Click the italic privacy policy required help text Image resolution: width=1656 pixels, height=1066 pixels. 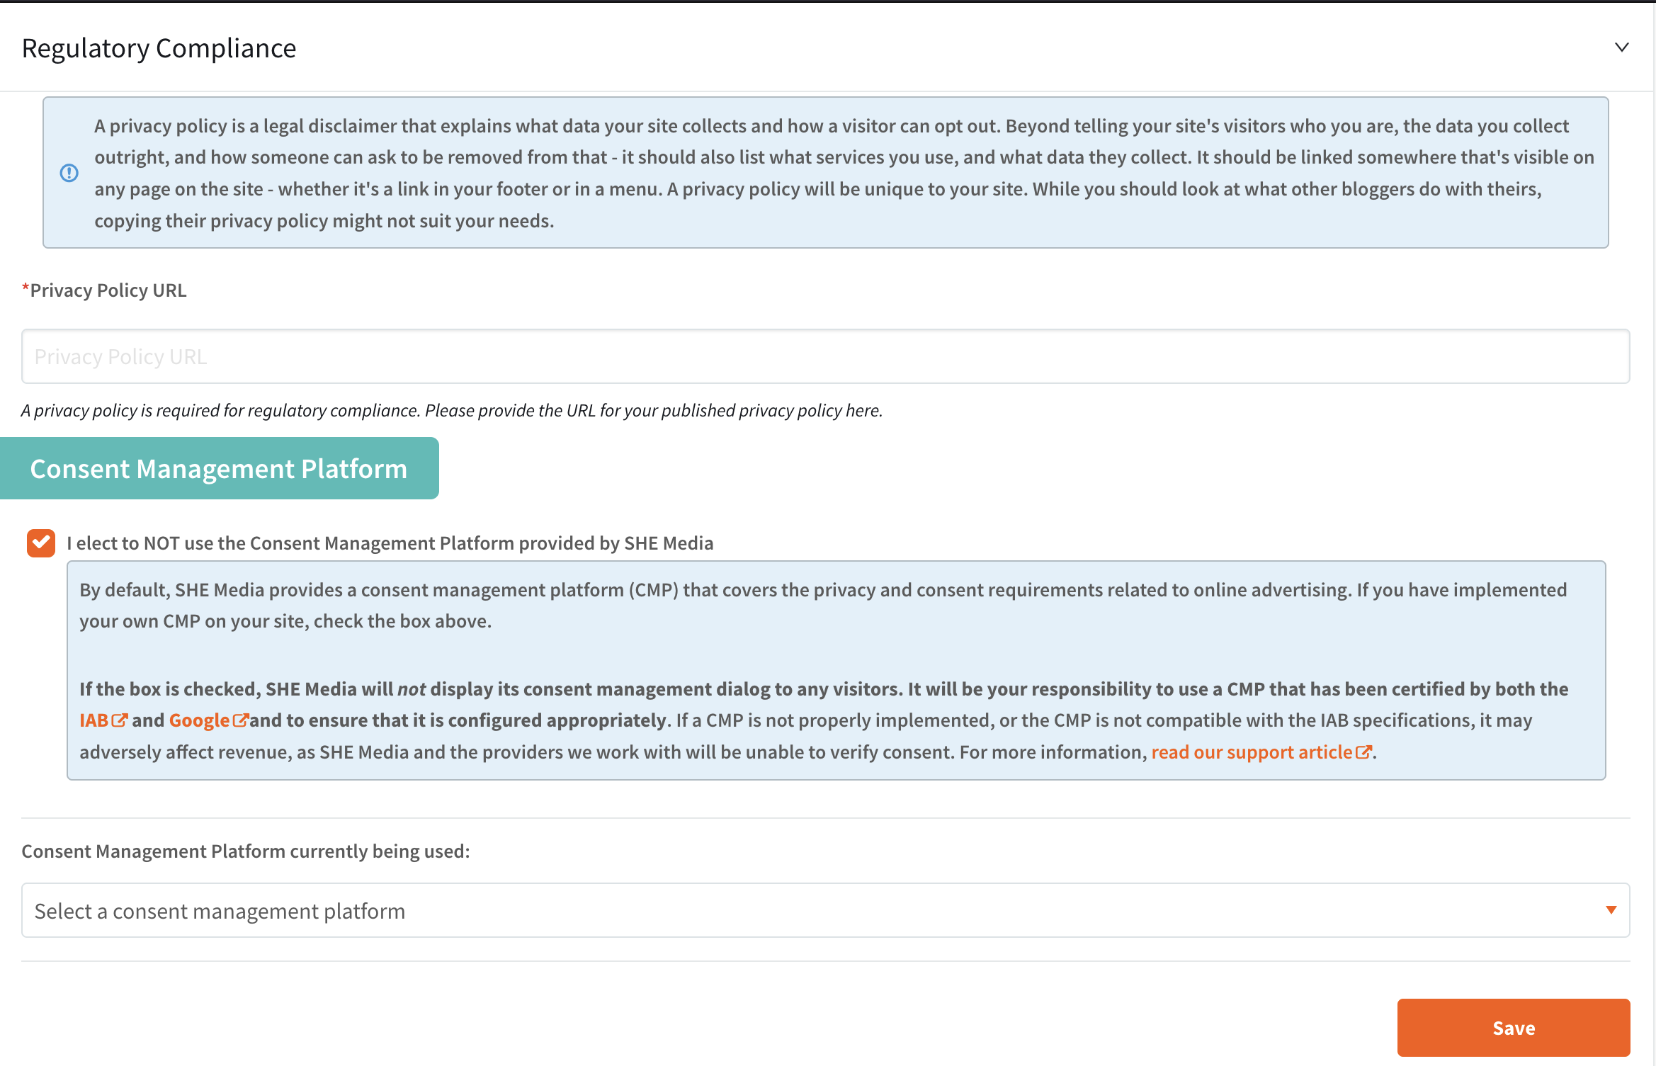click(452, 411)
